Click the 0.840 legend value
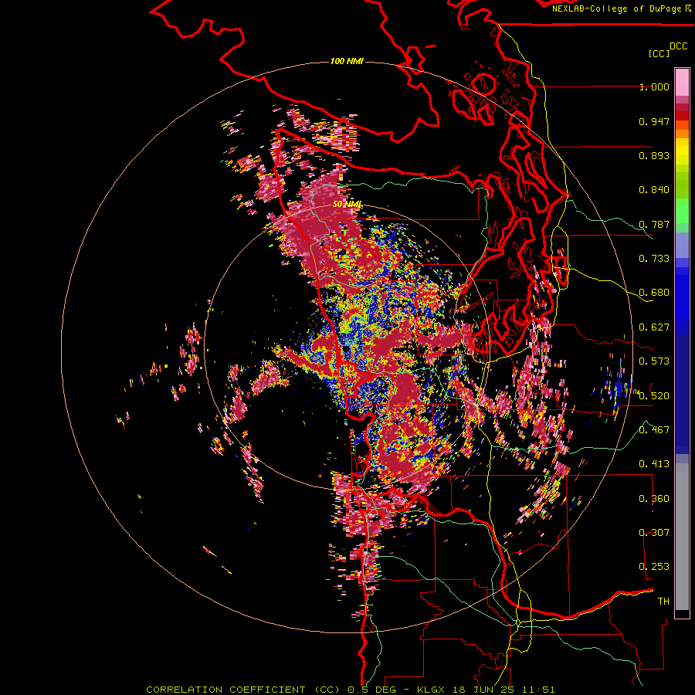695x695 pixels. click(654, 190)
